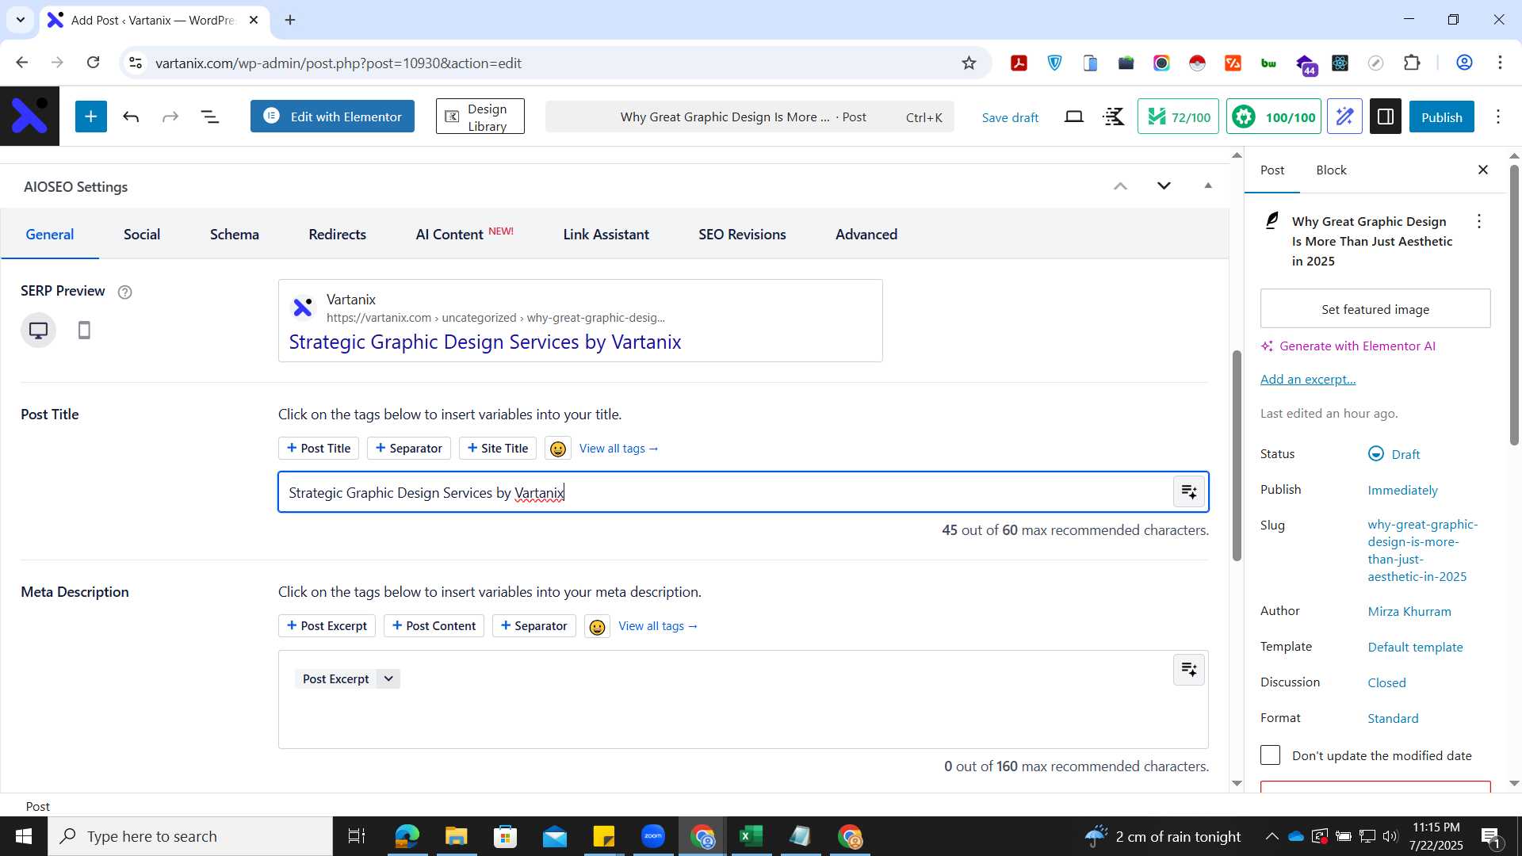The width and height of the screenshot is (1522, 856).
Task: Click Set featured image
Action: click(1375, 309)
